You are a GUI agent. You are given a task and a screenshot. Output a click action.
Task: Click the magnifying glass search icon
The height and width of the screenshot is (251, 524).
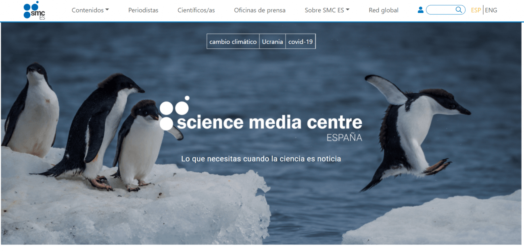(x=459, y=10)
